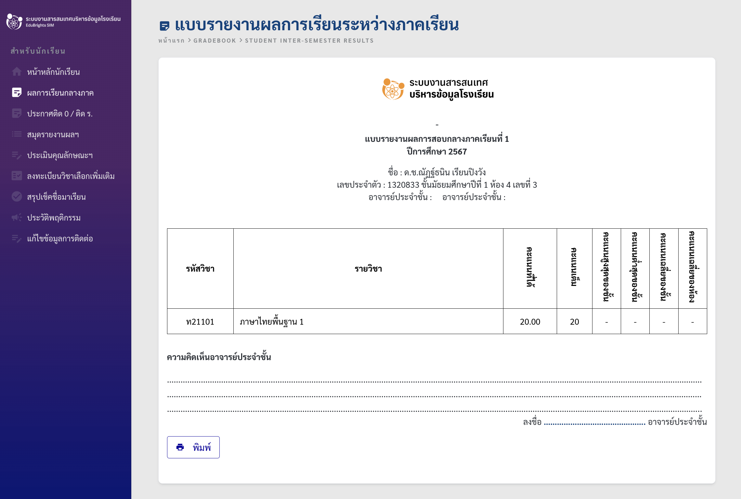Click the checklist icon for ลงทะเบียนวิชาเลือกเพิ่มเติม
This screenshot has width=741, height=499.
(x=17, y=176)
